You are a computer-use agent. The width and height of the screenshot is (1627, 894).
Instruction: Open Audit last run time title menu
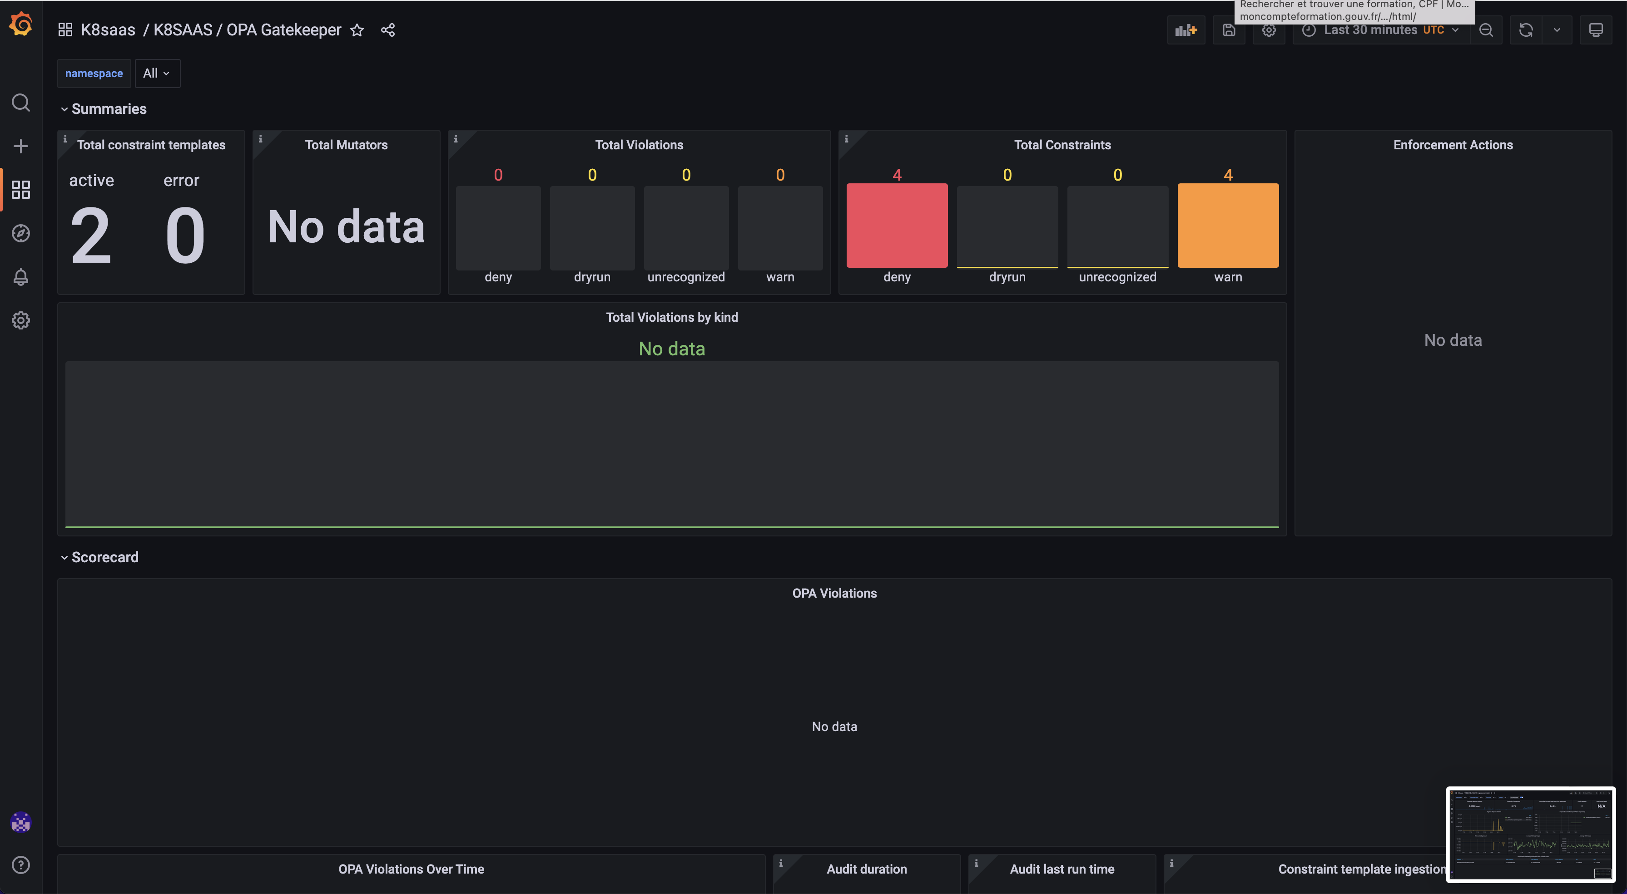pyautogui.click(x=1062, y=869)
